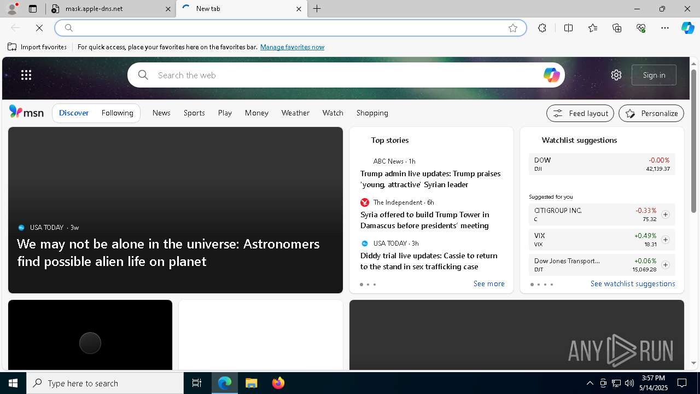This screenshot has height=394, width=700.
Task: Add VIX to watchlist
Action: [x=666, y=240]
